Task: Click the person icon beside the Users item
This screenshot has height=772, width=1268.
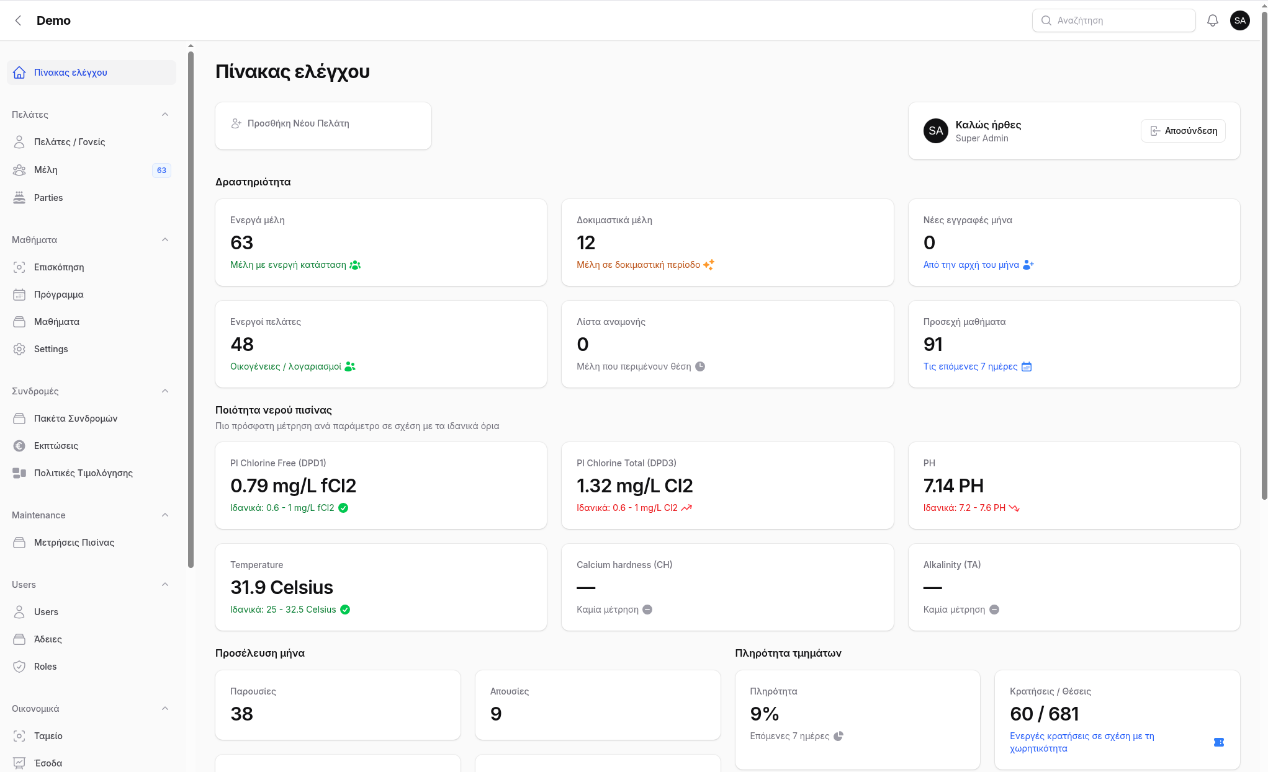Action: [x=19, y=612]
